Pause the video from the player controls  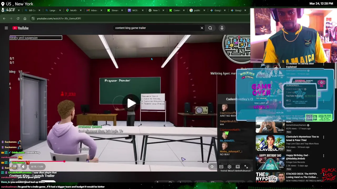pyautogui.click(x=15, y=166)
